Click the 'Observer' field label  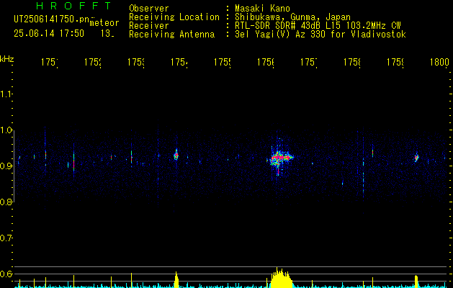click(x=149, y=9)
